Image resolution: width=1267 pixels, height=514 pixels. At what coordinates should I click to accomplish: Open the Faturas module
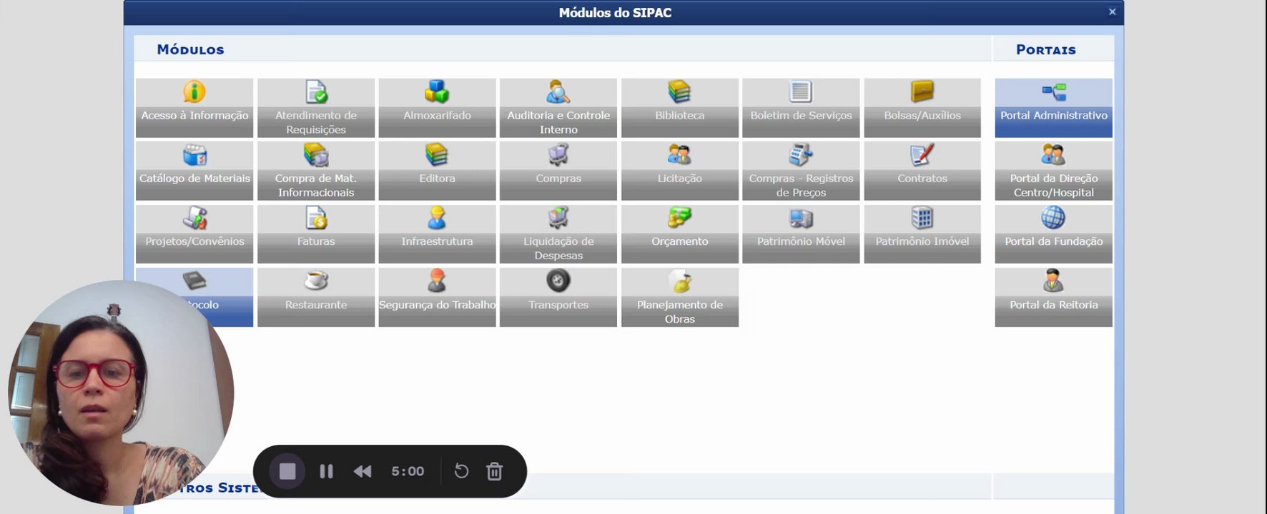pyautogui.click(x=316, y=234)
